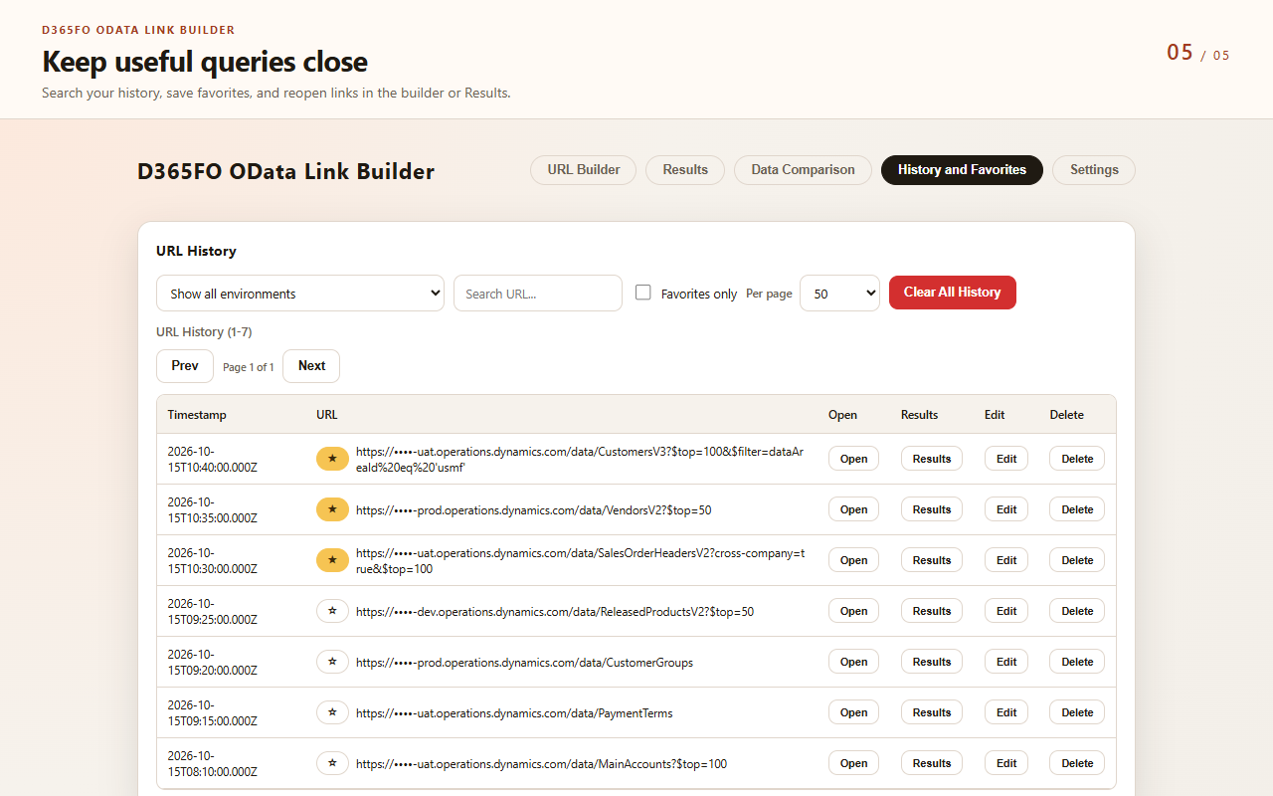View Results for VendorsV2 row

pos(932,509)
